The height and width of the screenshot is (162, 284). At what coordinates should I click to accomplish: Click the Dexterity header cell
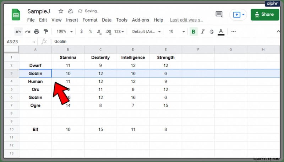click(x=100, y=58)
